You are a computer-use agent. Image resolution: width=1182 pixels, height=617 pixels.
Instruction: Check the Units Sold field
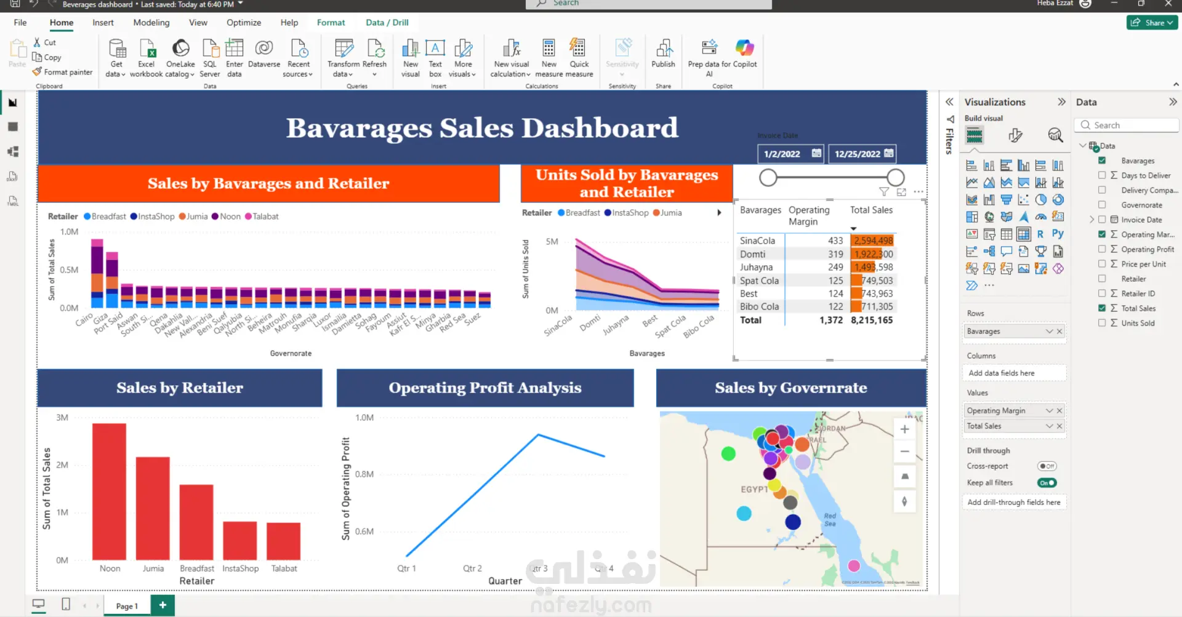[x=1102, y=323]
